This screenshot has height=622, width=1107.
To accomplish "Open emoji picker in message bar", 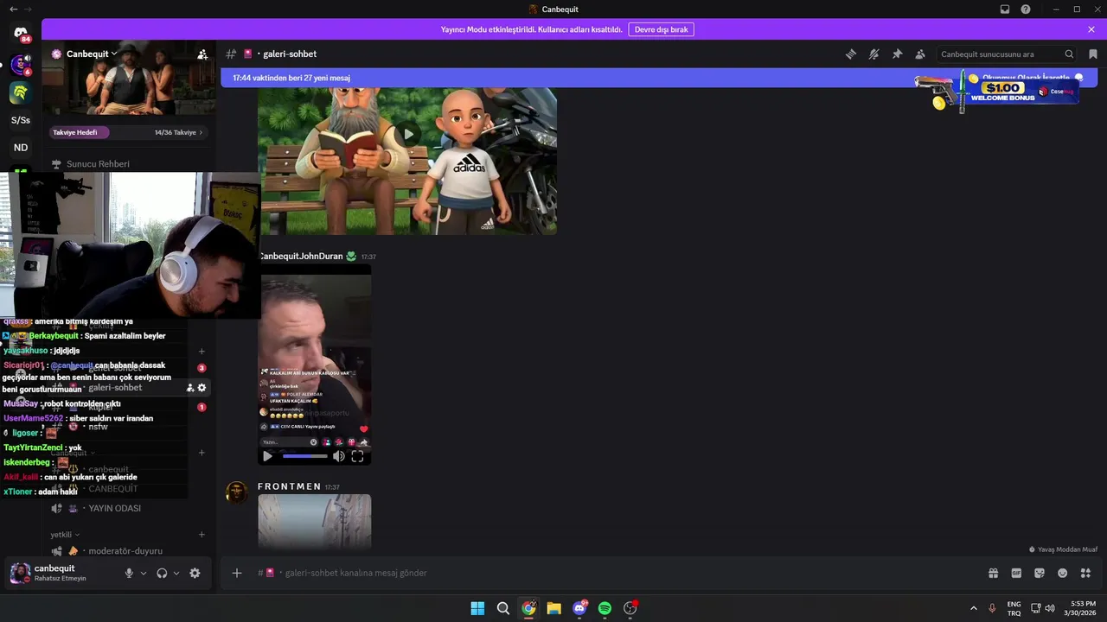I will (1063, 573).
